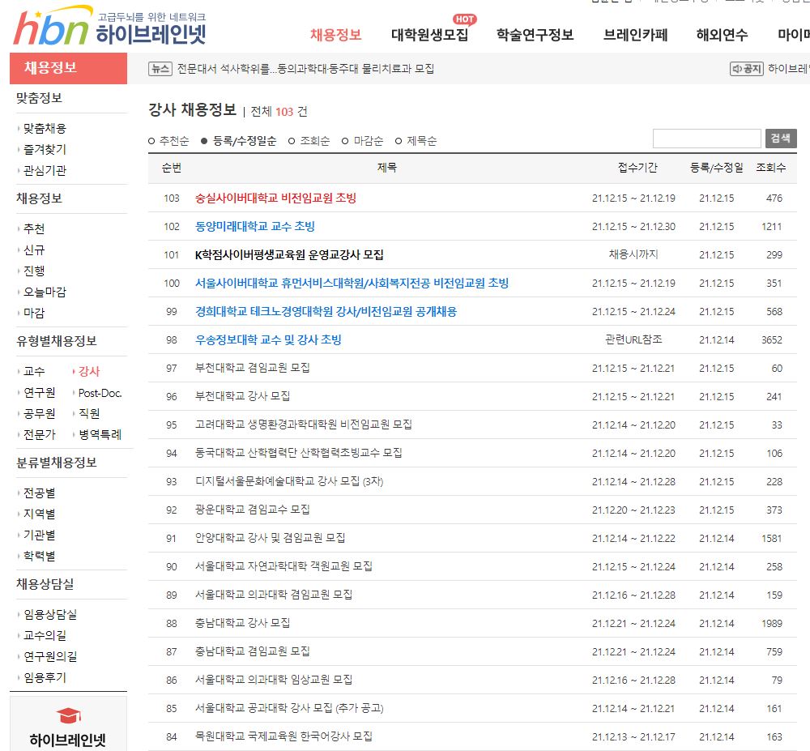The height and width of the screenshot is (751, 810).
Task: Go to the 브레인카페 menu
Action: [x=635, y=35]
